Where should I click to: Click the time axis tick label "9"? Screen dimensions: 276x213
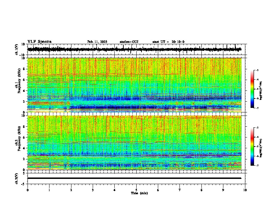[223, 190]
